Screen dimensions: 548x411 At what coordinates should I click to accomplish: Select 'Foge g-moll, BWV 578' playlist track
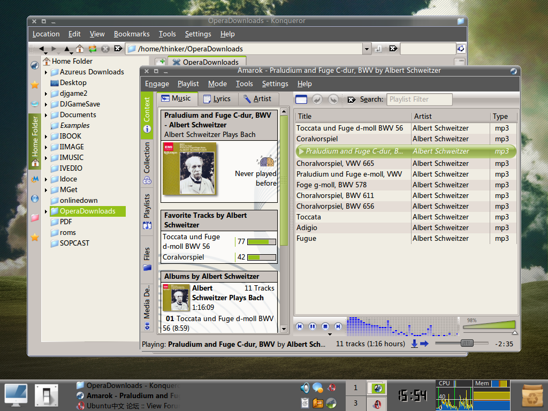click(x=406, y=185)
